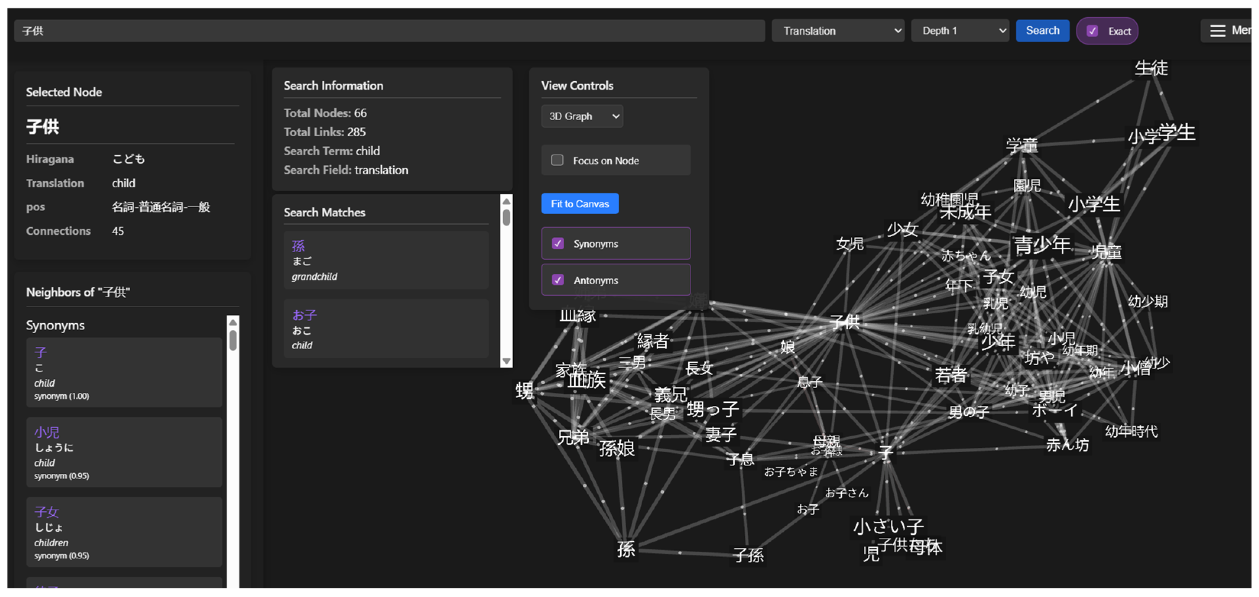
Task: Select the 小さい子 graph node
Action: [x=888, y=526]
